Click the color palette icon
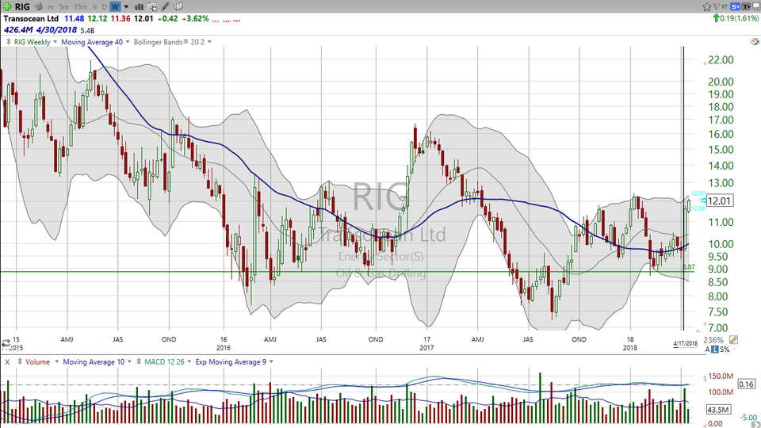Screen dimensions: 761x428 [x=755, y=42]
